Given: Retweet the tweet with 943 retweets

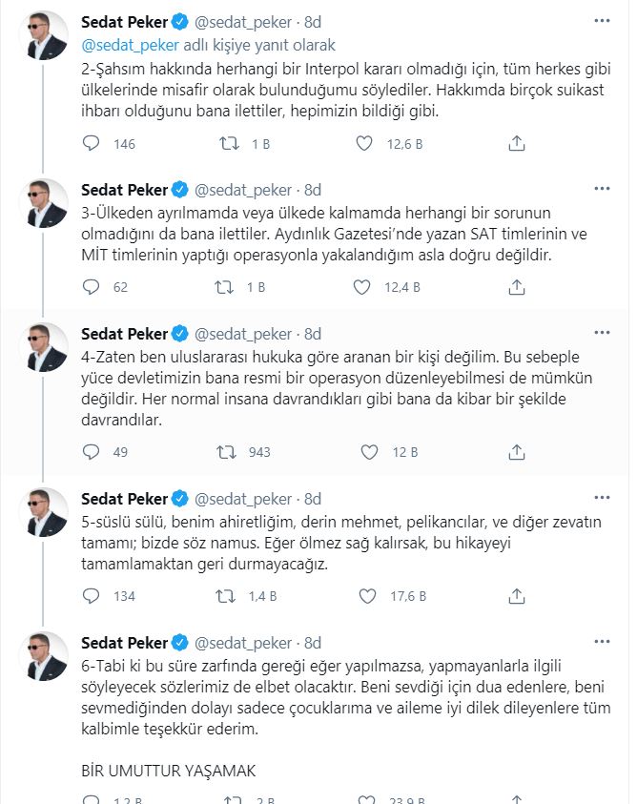Looking at the screenshot, I should tap(226, 452).
